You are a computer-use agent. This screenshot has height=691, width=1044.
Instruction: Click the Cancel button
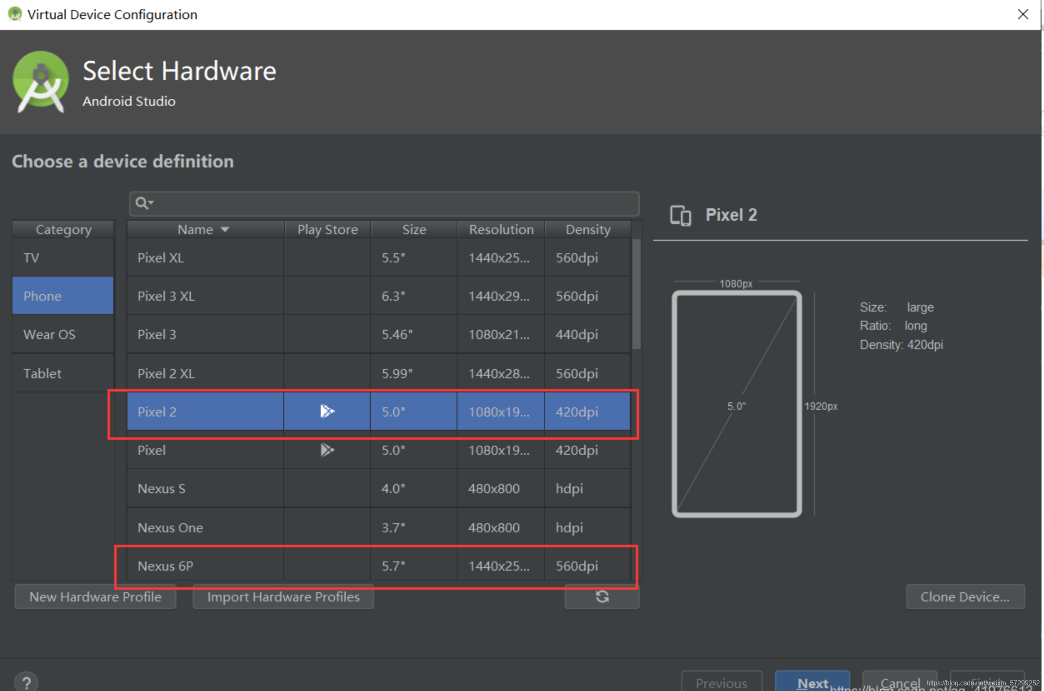tap(900, 682)
